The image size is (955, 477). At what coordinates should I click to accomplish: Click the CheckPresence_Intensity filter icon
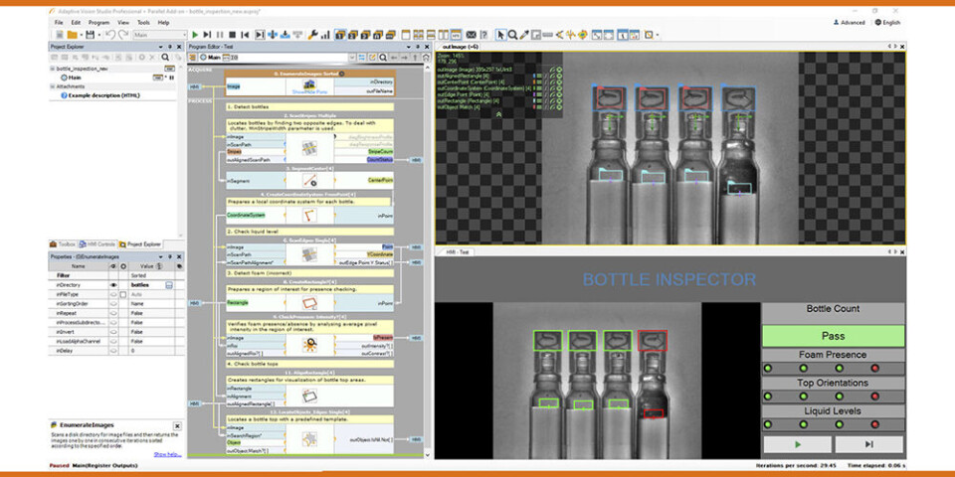(309, 345)
